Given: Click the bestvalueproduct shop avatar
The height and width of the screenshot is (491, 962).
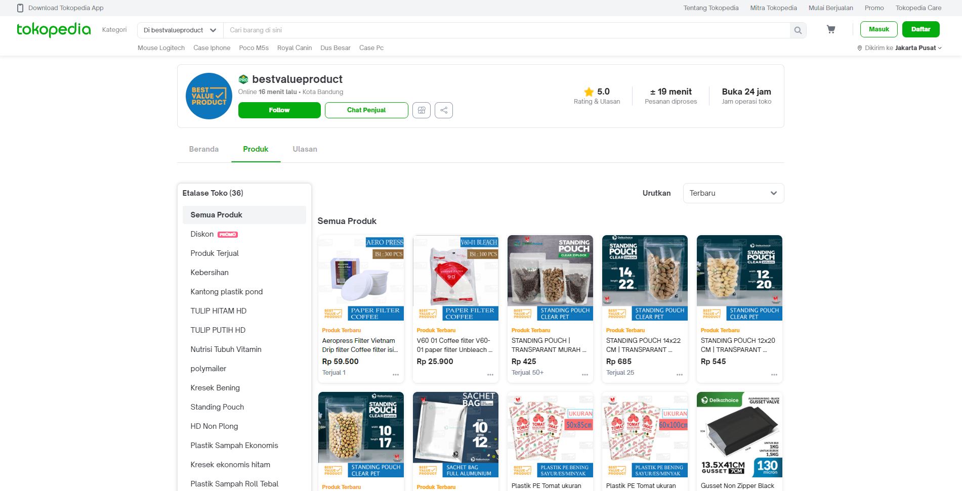Looking at the screenshot, I should point(209,96).
